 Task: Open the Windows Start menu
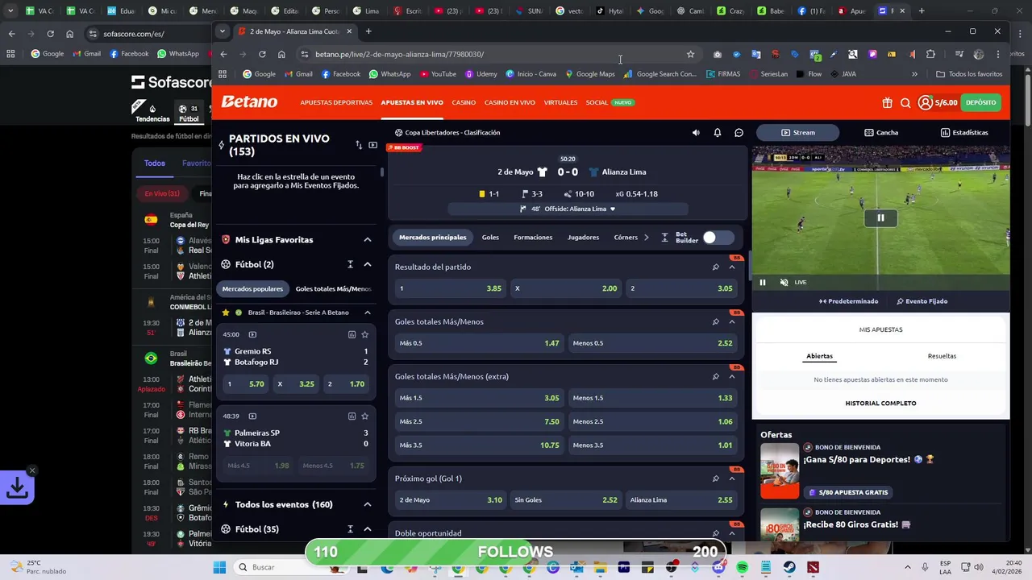[219, 567]
